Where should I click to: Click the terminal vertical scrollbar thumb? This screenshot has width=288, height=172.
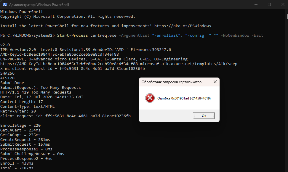287,17
